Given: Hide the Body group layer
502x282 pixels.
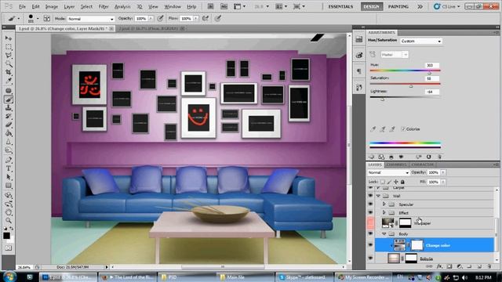Looking at the screenshot, I should [370, 233].
